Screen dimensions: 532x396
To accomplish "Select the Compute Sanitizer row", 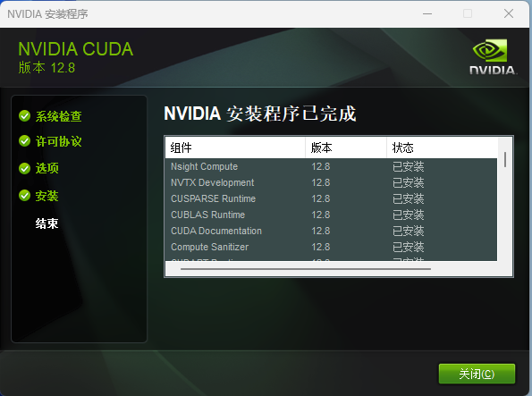I will [331, 247].
